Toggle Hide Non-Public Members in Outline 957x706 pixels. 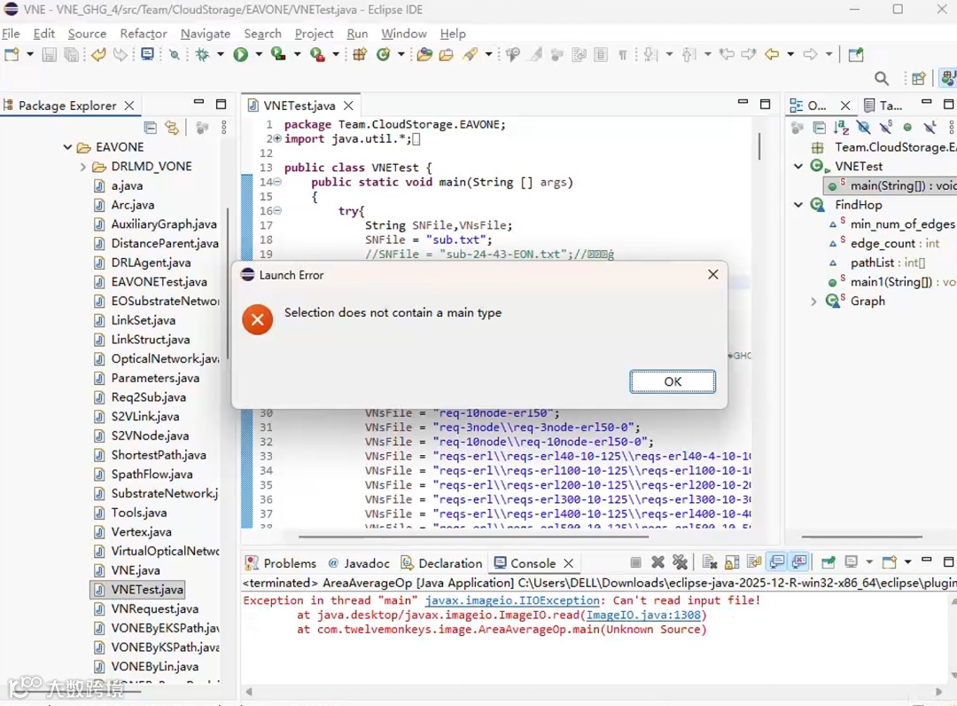pos(907,127)
